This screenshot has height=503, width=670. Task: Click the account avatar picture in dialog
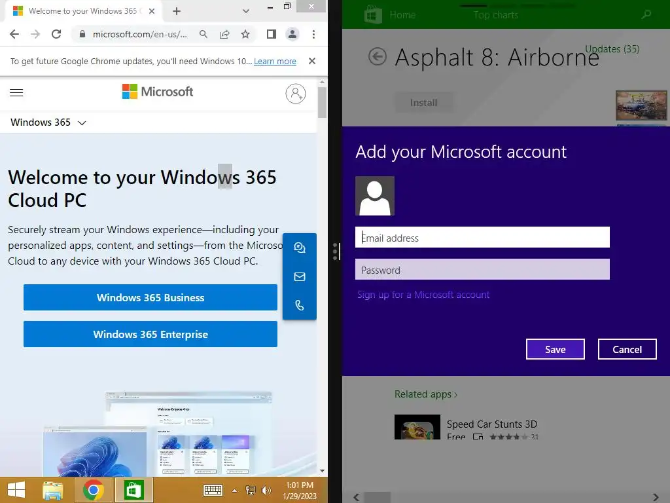[375, 196]
